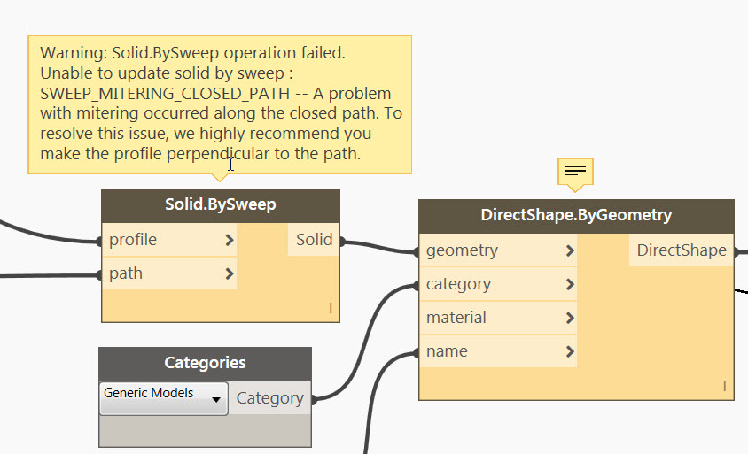Select the Solid output port of Solid.BySweep
Viewport: 748px width, 454px height.
[314, 239]
